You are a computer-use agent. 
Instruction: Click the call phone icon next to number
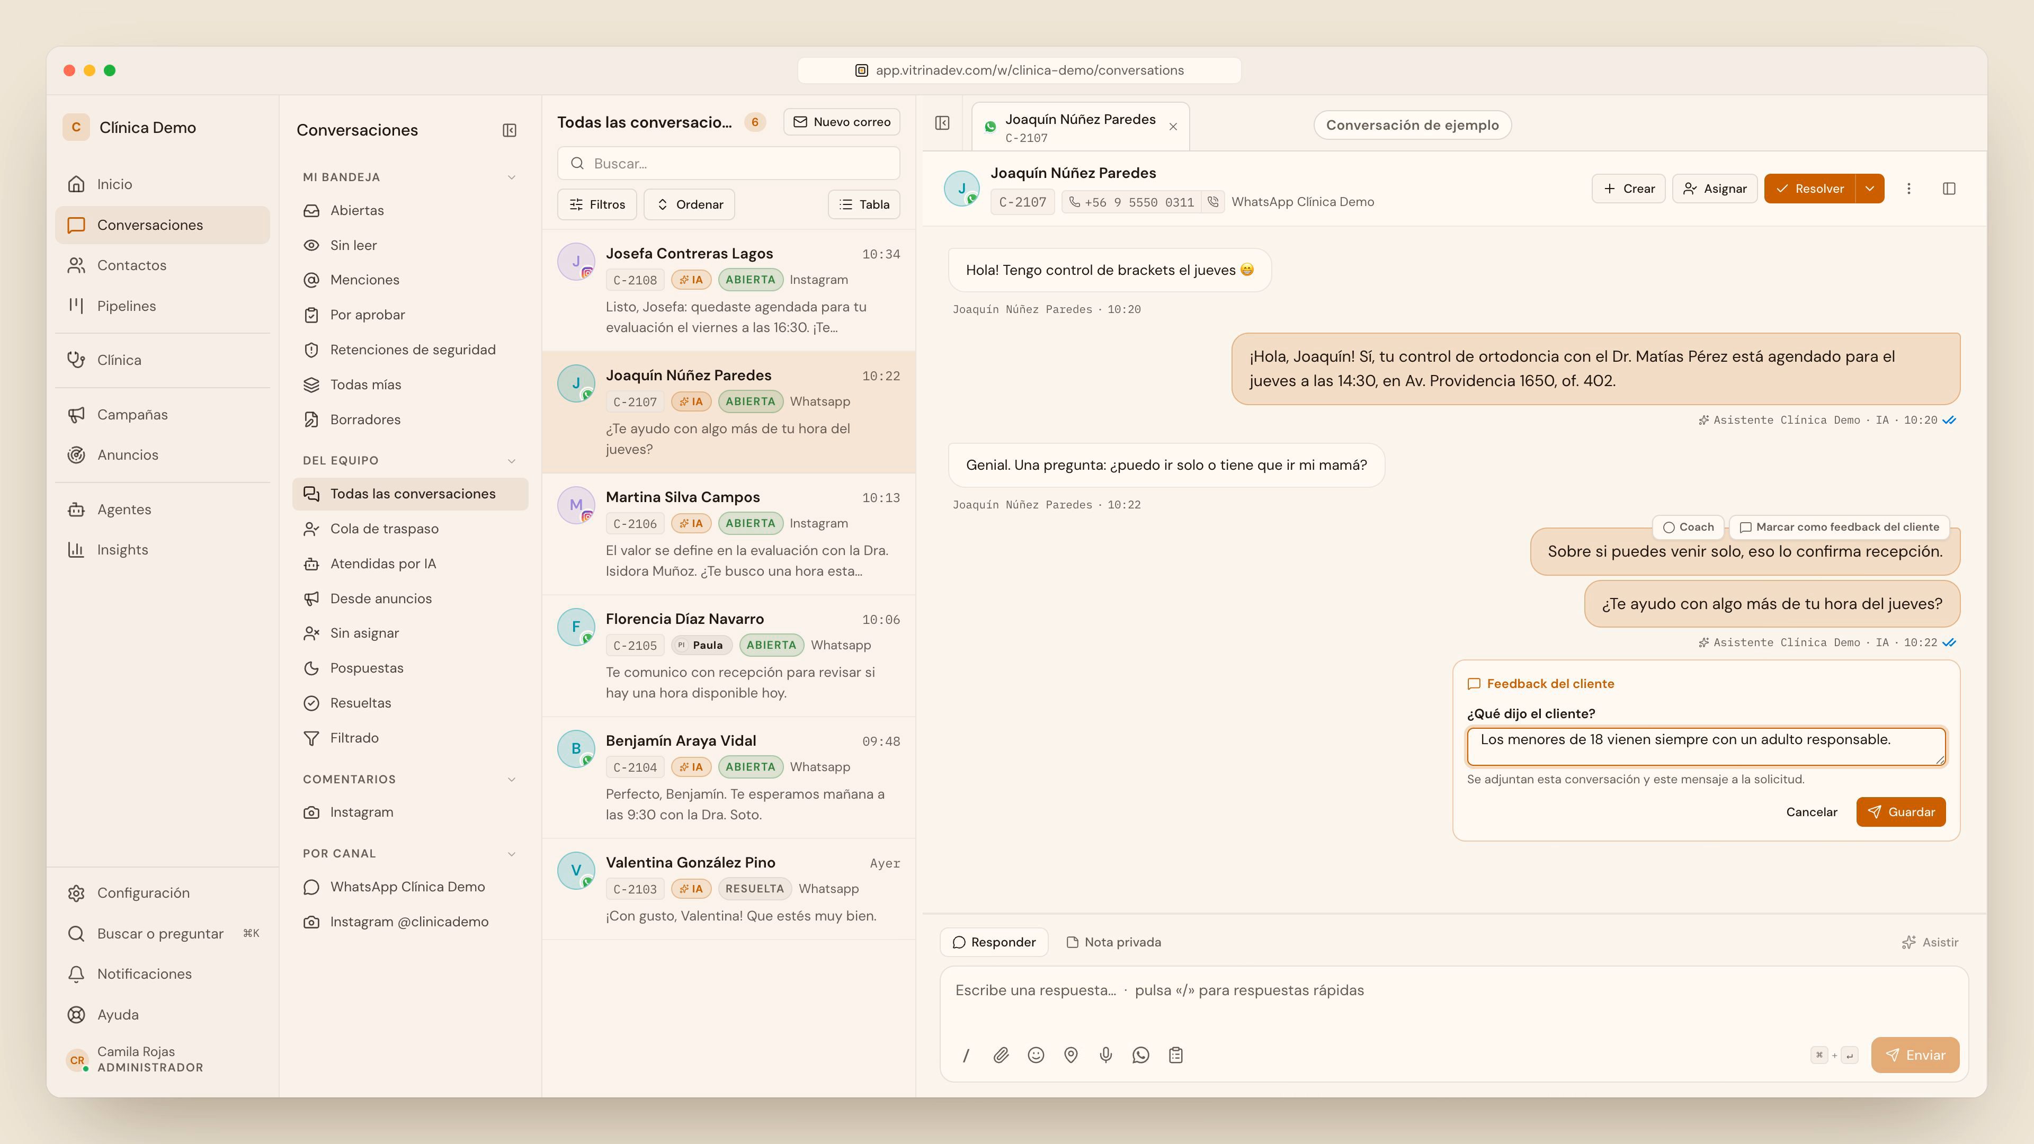(x=1213, y=202)
